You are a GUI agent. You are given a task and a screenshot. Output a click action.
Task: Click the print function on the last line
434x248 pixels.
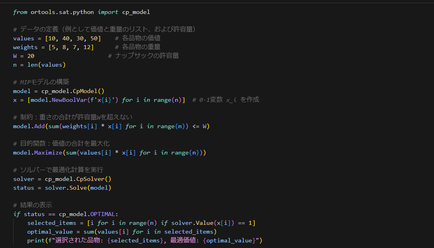point(36,240)
